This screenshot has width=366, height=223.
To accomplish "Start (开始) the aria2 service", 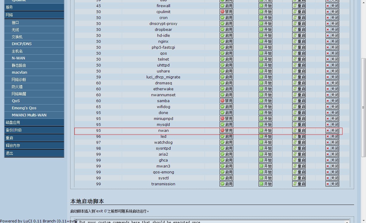I will point(265,154).
